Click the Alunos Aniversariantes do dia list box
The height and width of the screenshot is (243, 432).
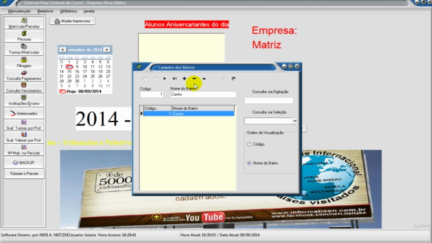coord(182,48)
